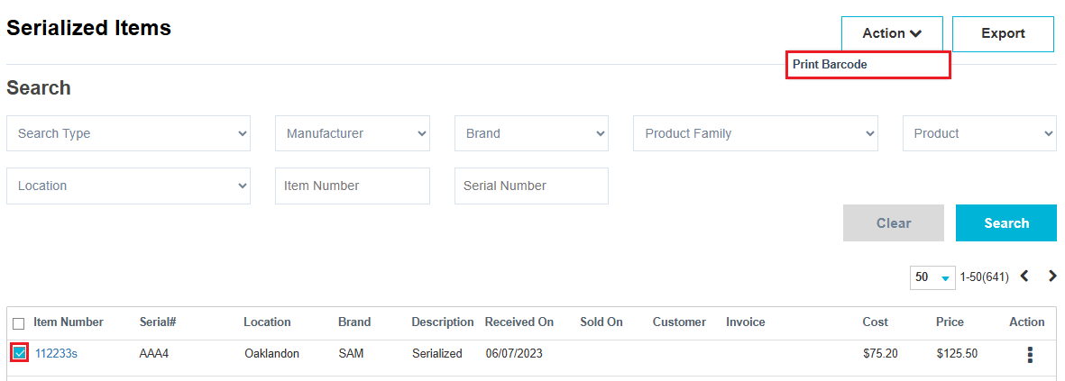Screen dimensions: 1065x381
Task: Expand the Location filter dropdown
Action: 129,186
